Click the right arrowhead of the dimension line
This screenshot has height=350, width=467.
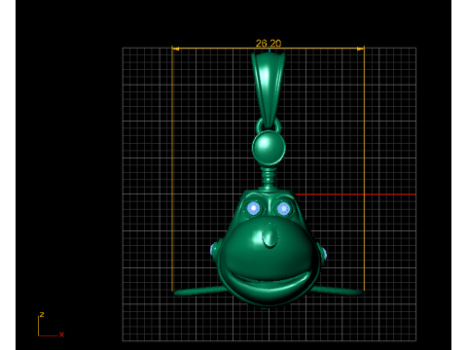(x=360, y=49)
